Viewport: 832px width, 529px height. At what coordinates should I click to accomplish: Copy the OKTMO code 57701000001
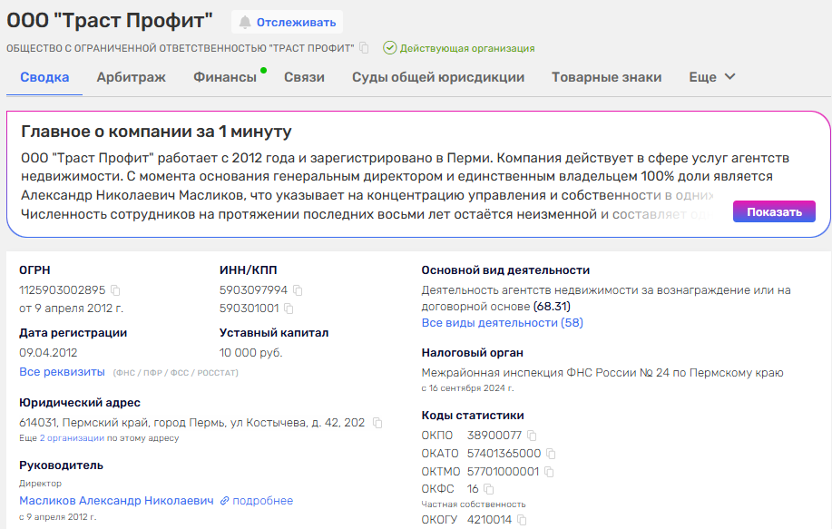click(549, 472)
